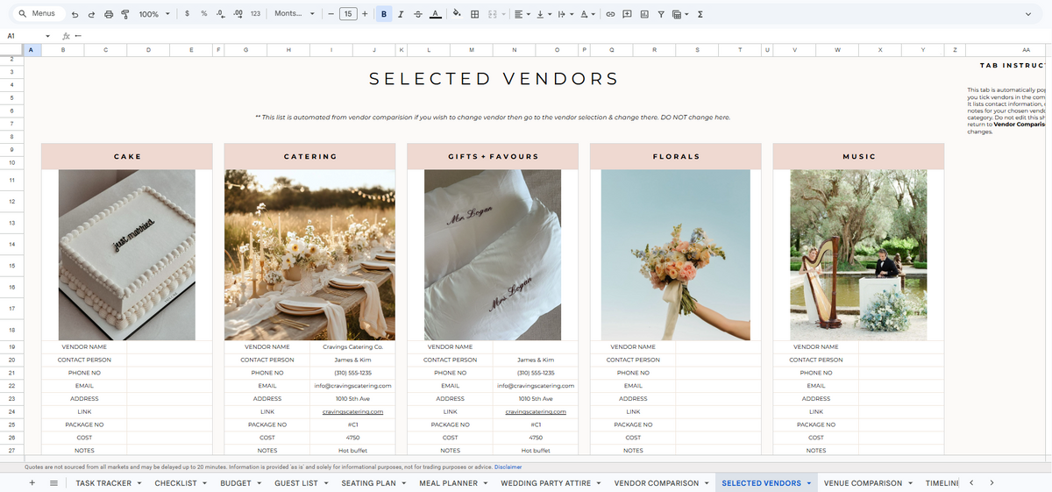Viewport: 1052px width, 492px height.
Task: Open Gifts + Favours cravingscatering.com link
Action: pos(536,411)
